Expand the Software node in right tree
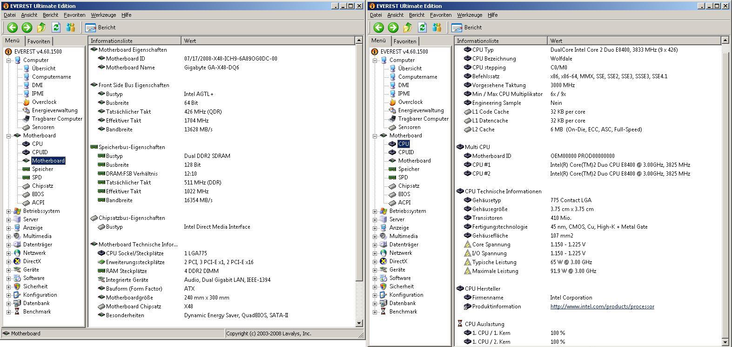The height and width of the screenshot is (347, 732). click(375, 278)
